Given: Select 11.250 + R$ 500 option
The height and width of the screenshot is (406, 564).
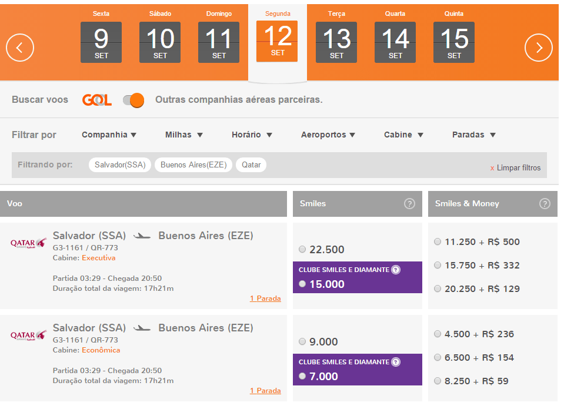Looking at the screenshot, I should 438,241.
